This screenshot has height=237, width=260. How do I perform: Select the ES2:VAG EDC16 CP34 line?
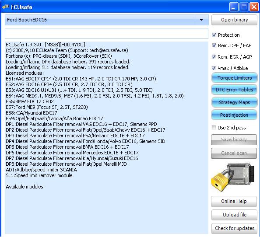pyautogui.click(x=69, y=84)
